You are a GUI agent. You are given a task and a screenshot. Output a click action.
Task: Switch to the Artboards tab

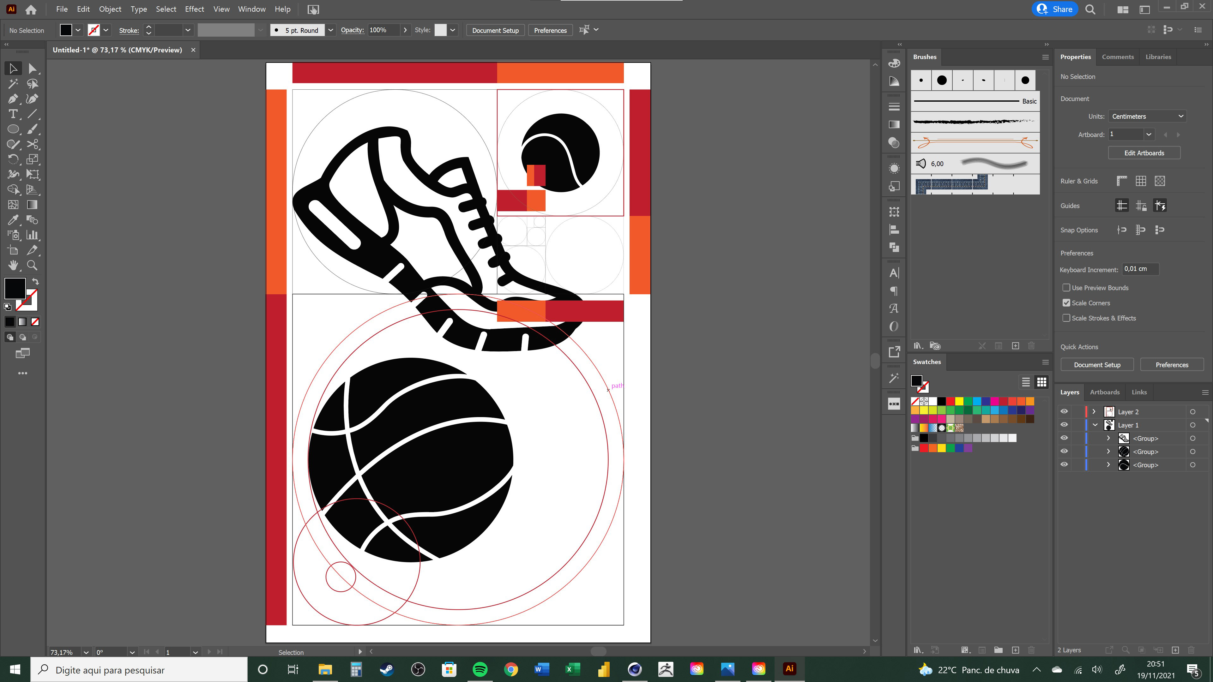(x=1104, y=392)
